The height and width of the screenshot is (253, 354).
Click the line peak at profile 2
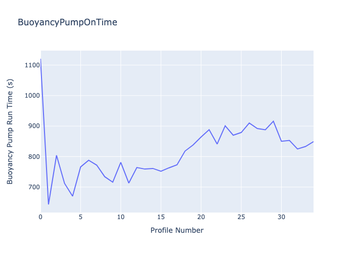click(x=57, y=155)
